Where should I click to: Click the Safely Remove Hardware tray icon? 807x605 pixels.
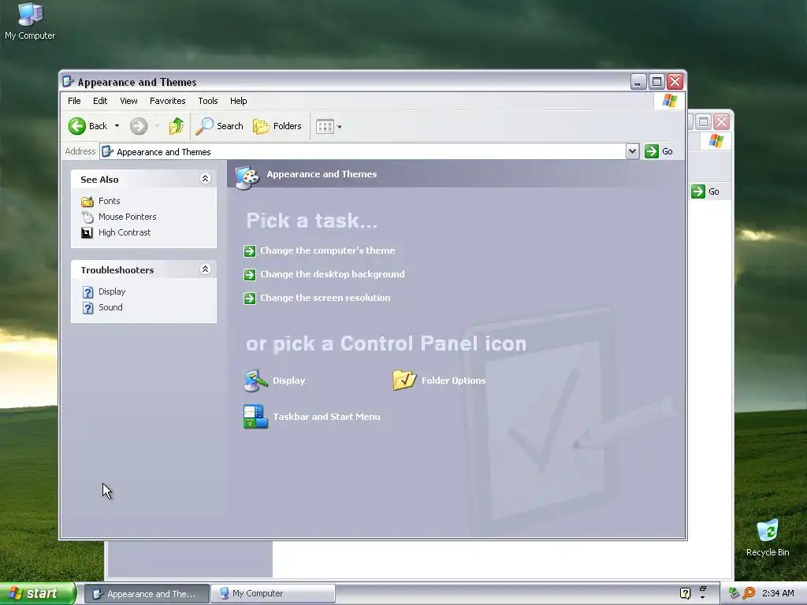(734, 593)
